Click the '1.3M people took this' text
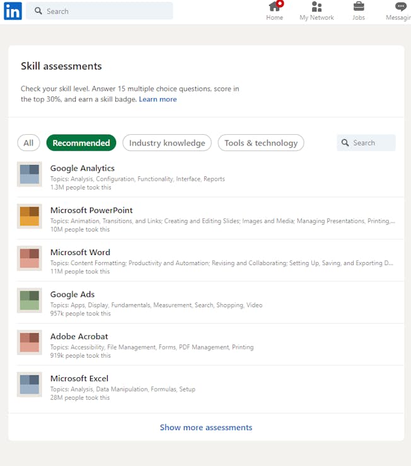 tap(81, 188)
